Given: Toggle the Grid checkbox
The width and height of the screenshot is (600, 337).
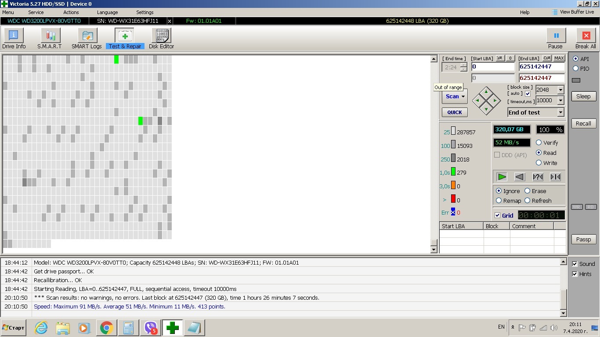Looking at the screenshot, I should 498,215.
